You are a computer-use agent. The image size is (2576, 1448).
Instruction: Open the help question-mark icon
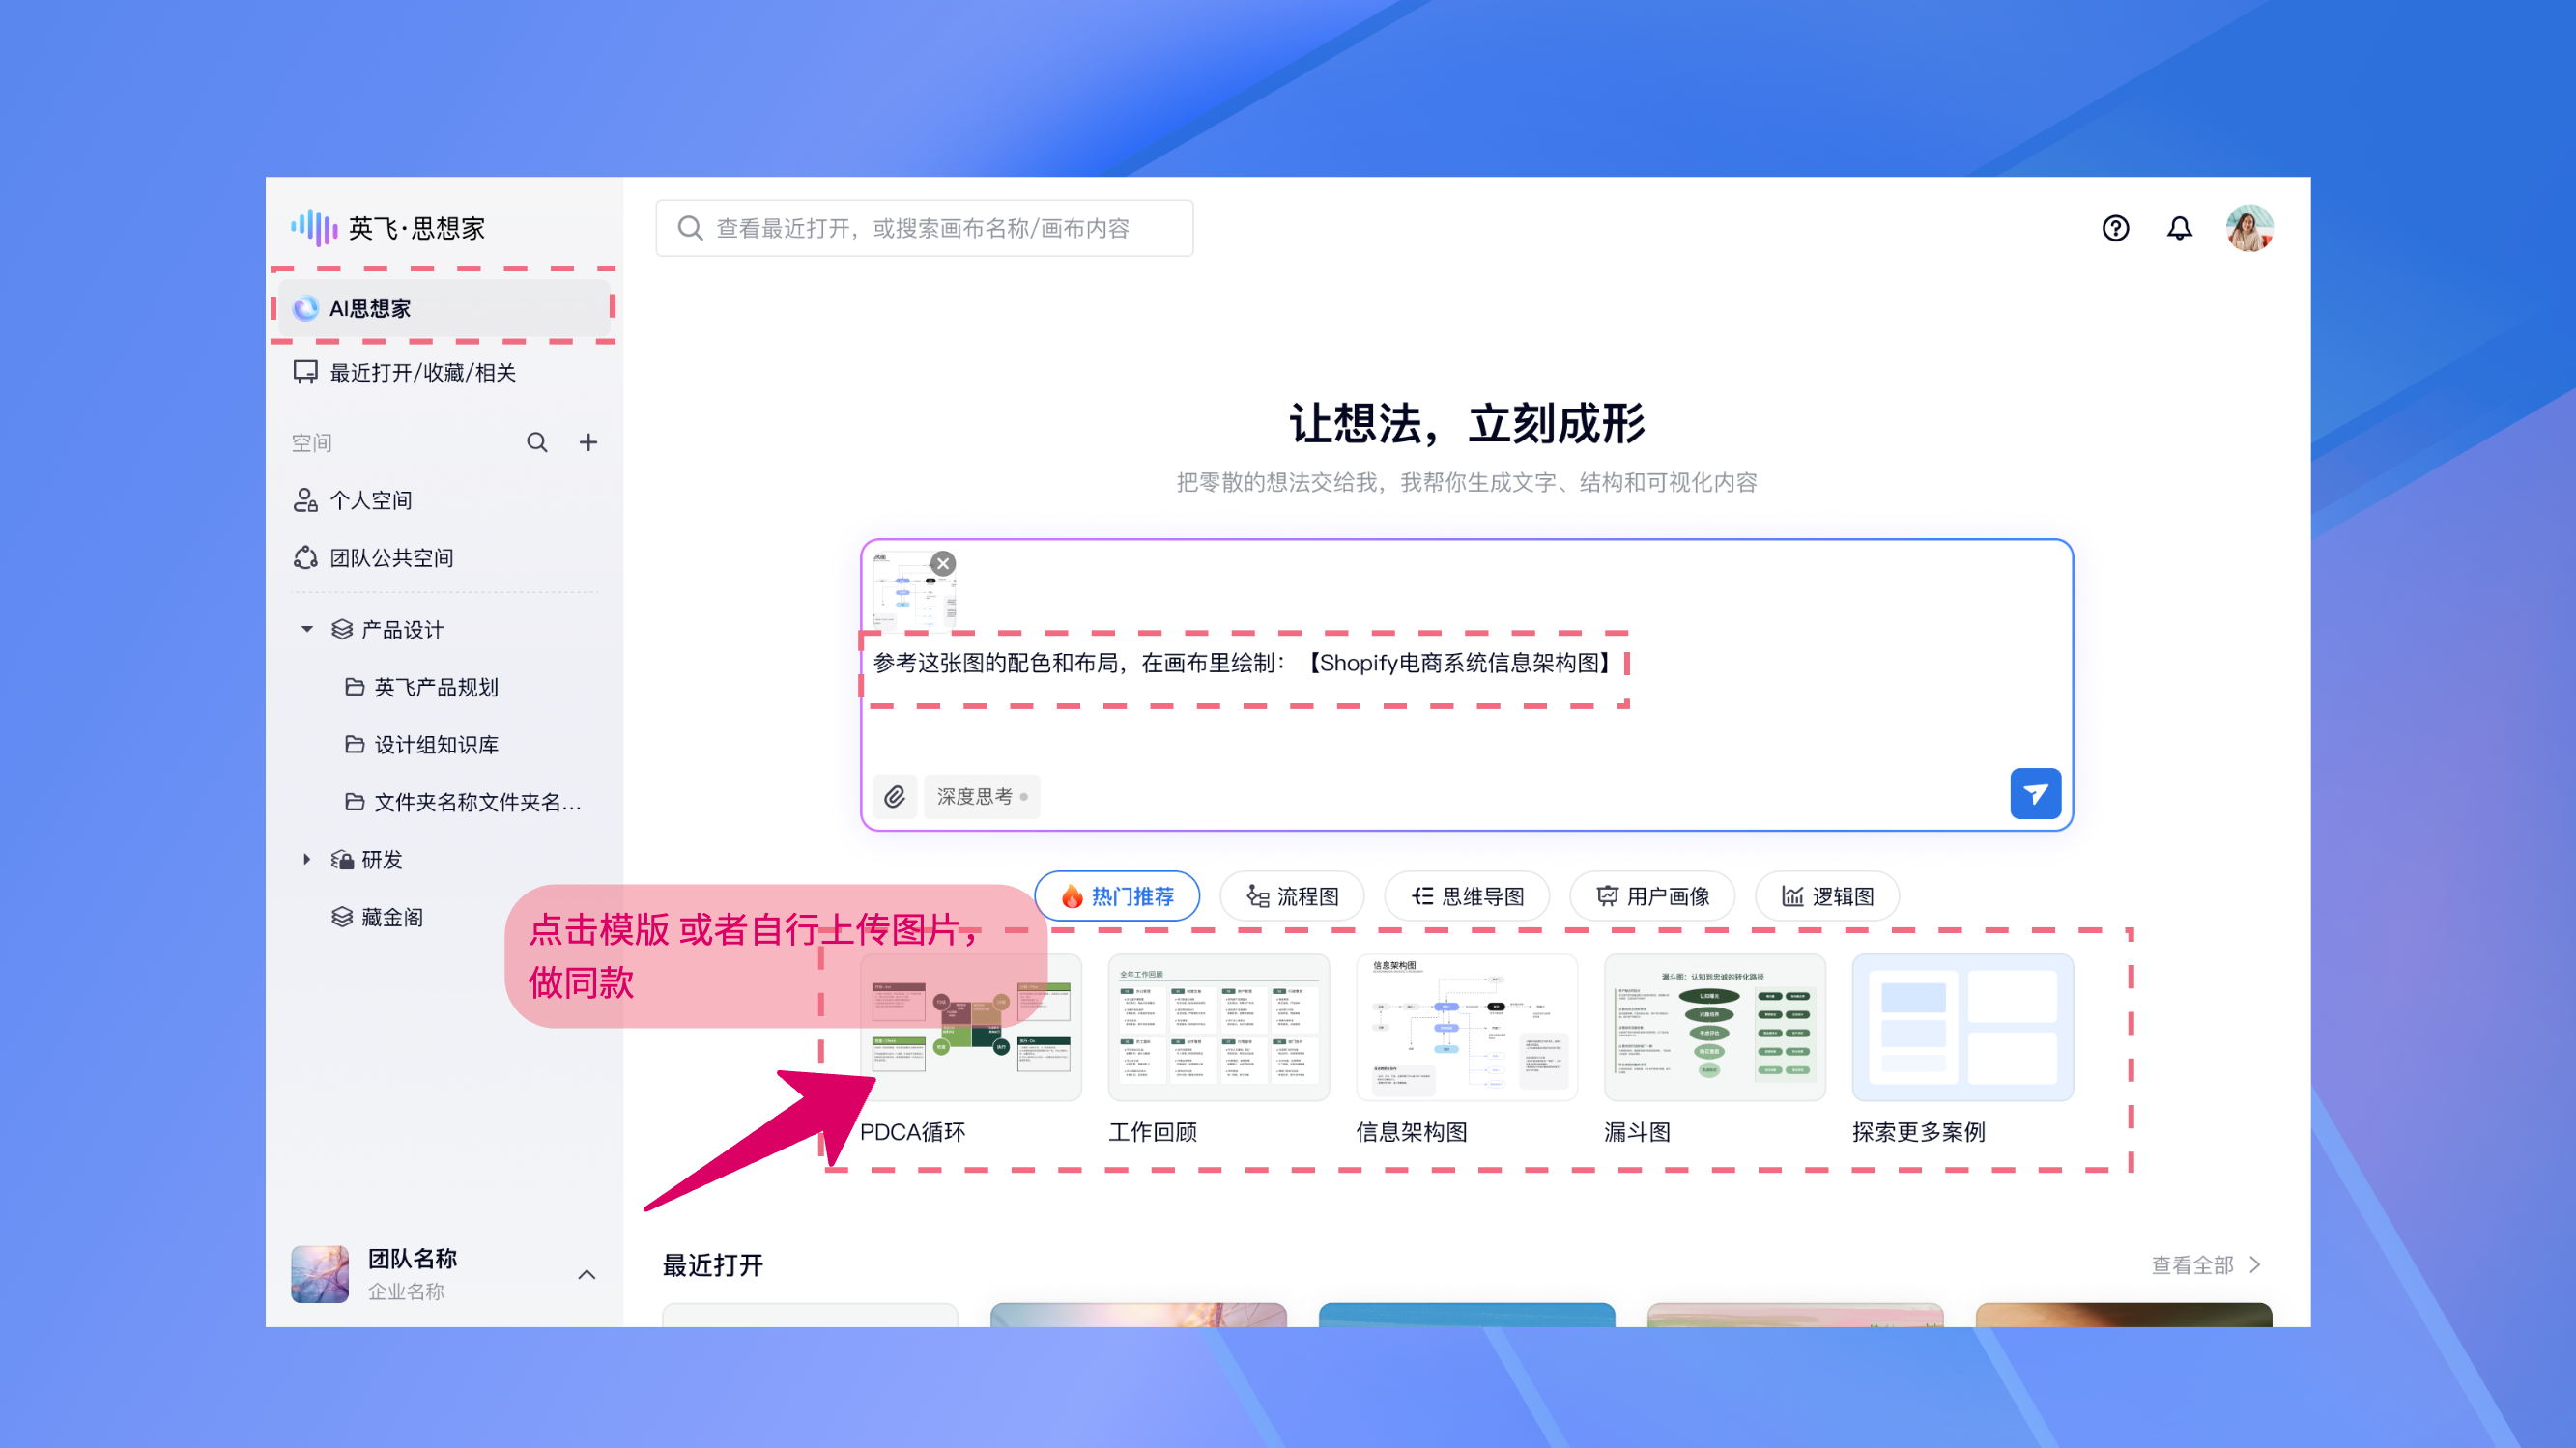[2115, 228]
